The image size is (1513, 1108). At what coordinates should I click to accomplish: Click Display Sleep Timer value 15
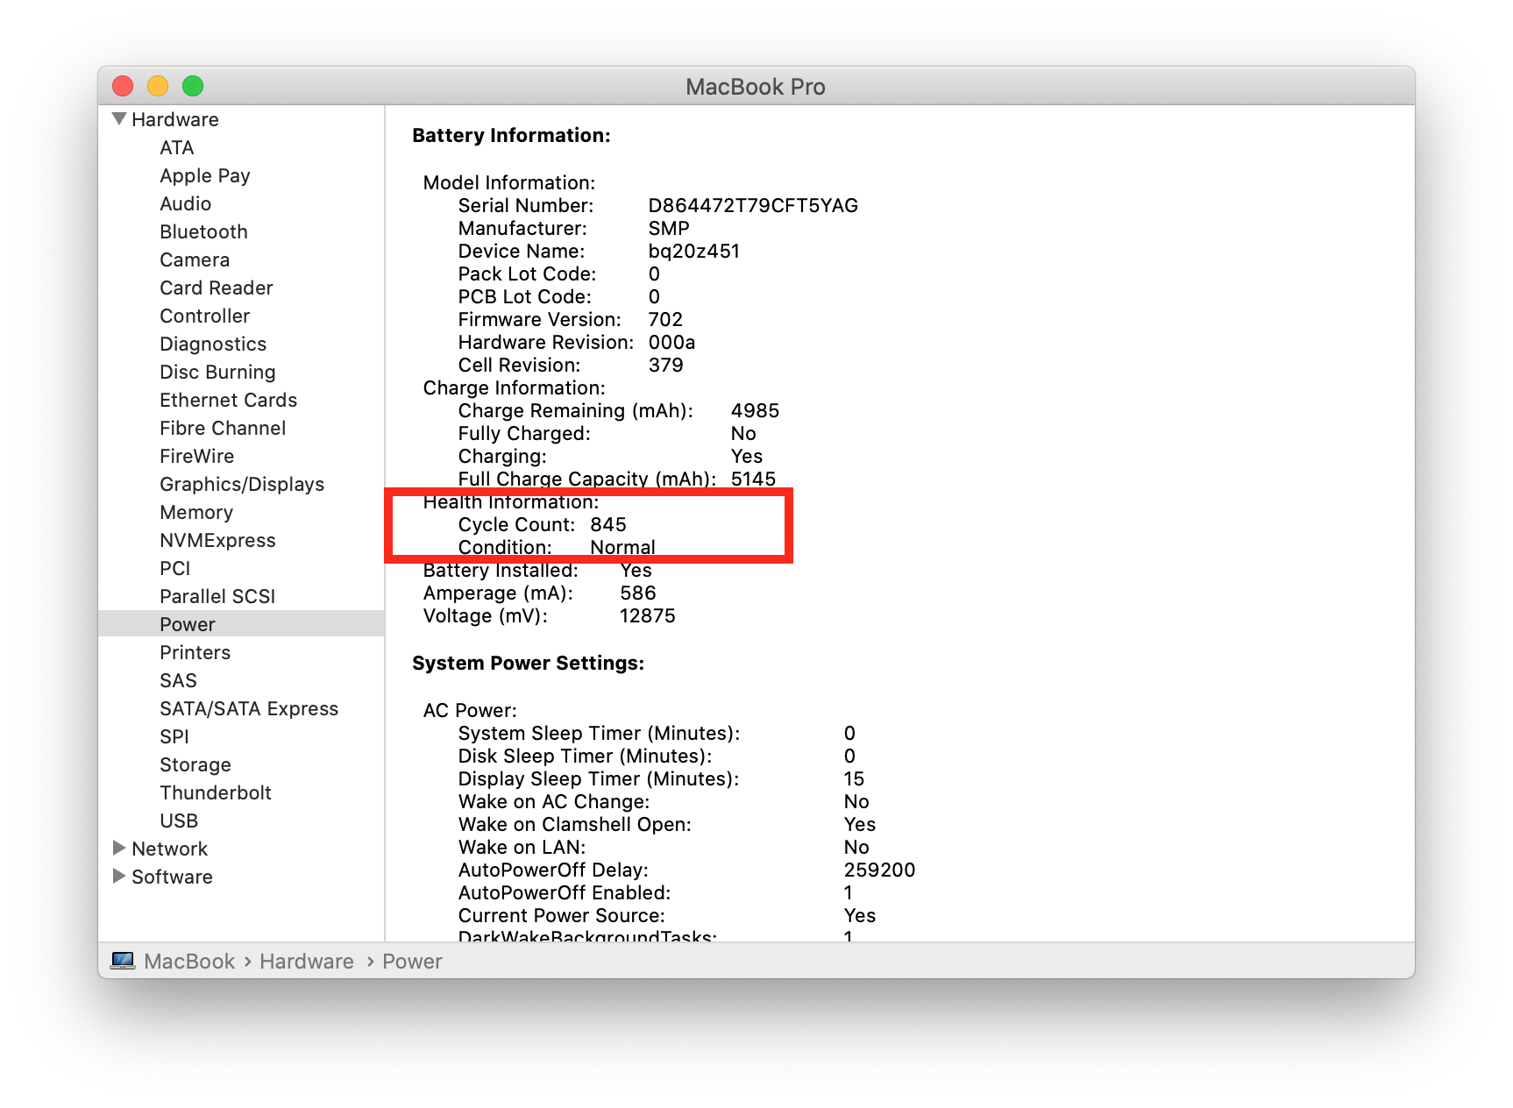pyautogui.click(x=854, y=778)
